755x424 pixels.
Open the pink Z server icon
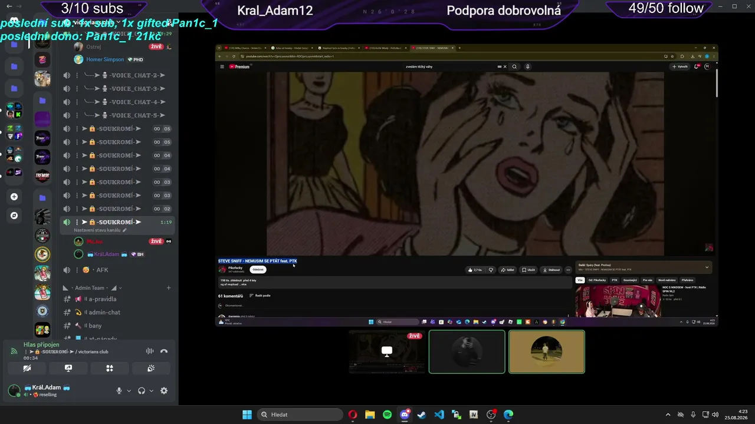[42, 59]
